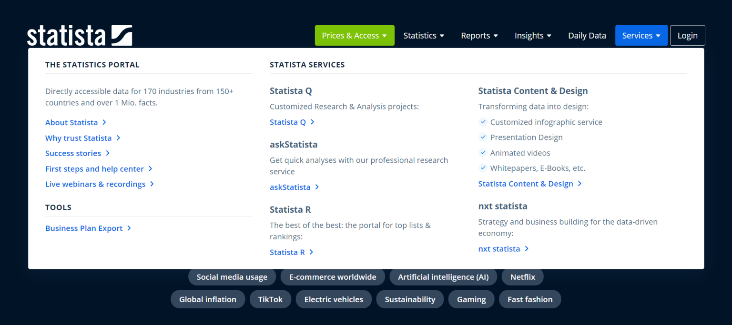
Task: Open Live webinars & recordings
Action: pos(95,184)
